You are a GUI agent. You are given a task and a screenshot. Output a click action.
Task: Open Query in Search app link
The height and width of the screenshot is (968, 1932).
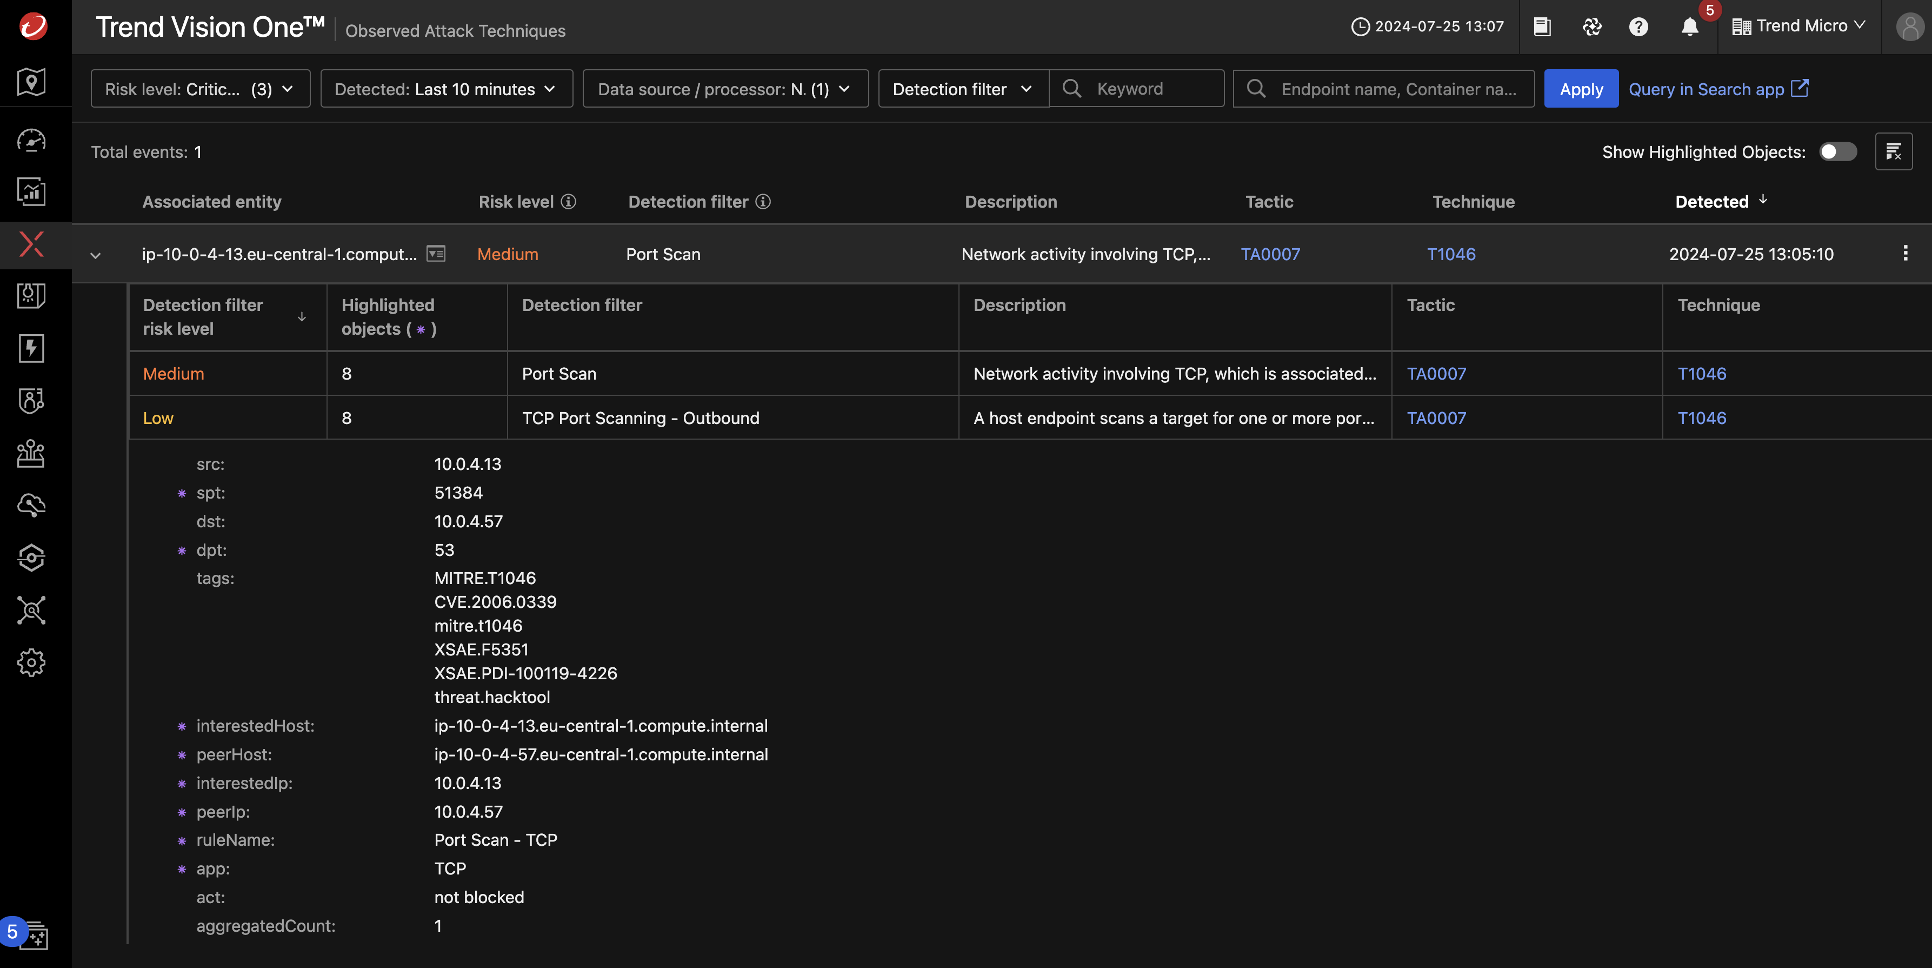(1718, 89)
